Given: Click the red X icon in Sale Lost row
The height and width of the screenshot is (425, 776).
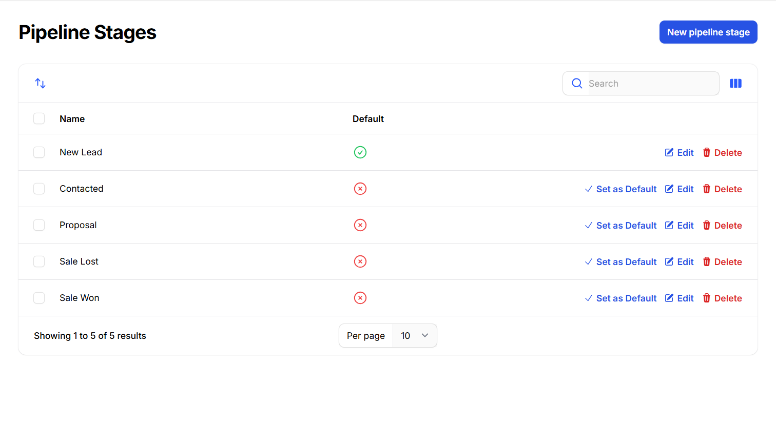Looking at the screenshot, I should tap(360, 261).
